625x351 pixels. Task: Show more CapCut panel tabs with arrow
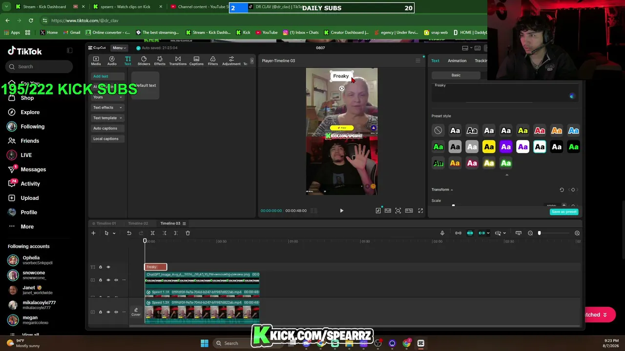[x=251, y=61]
